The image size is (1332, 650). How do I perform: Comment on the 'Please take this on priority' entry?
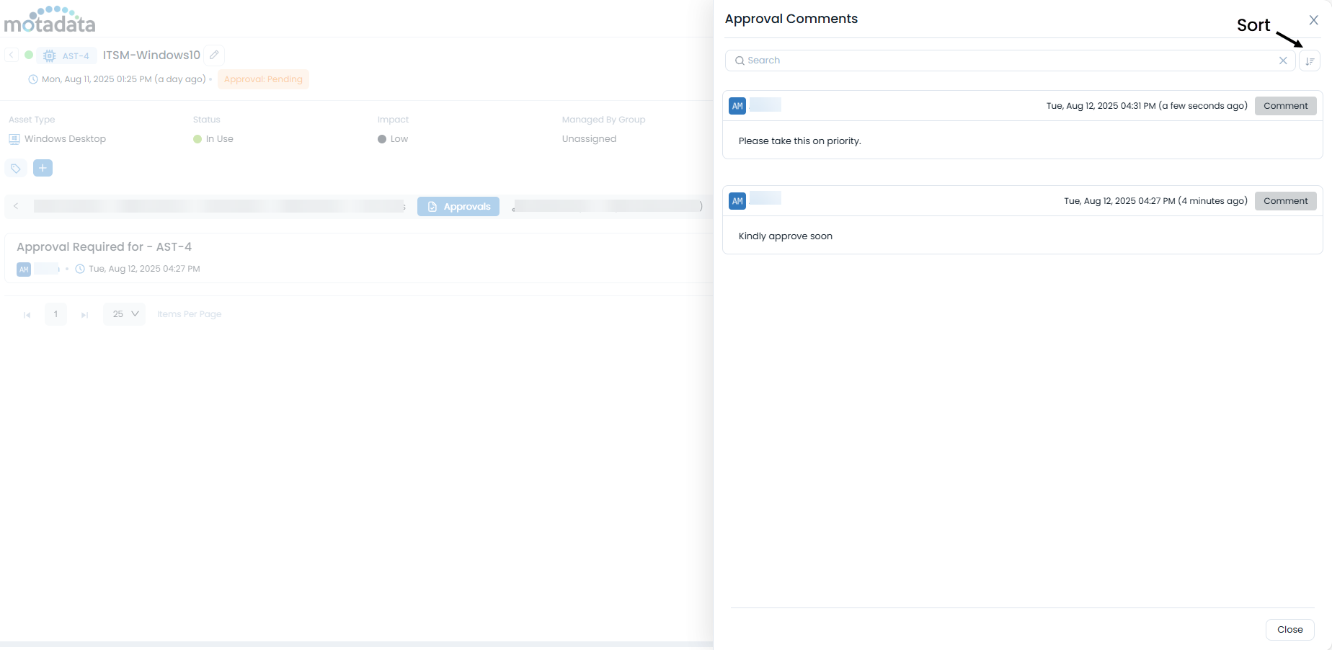tap(1285, 105)
